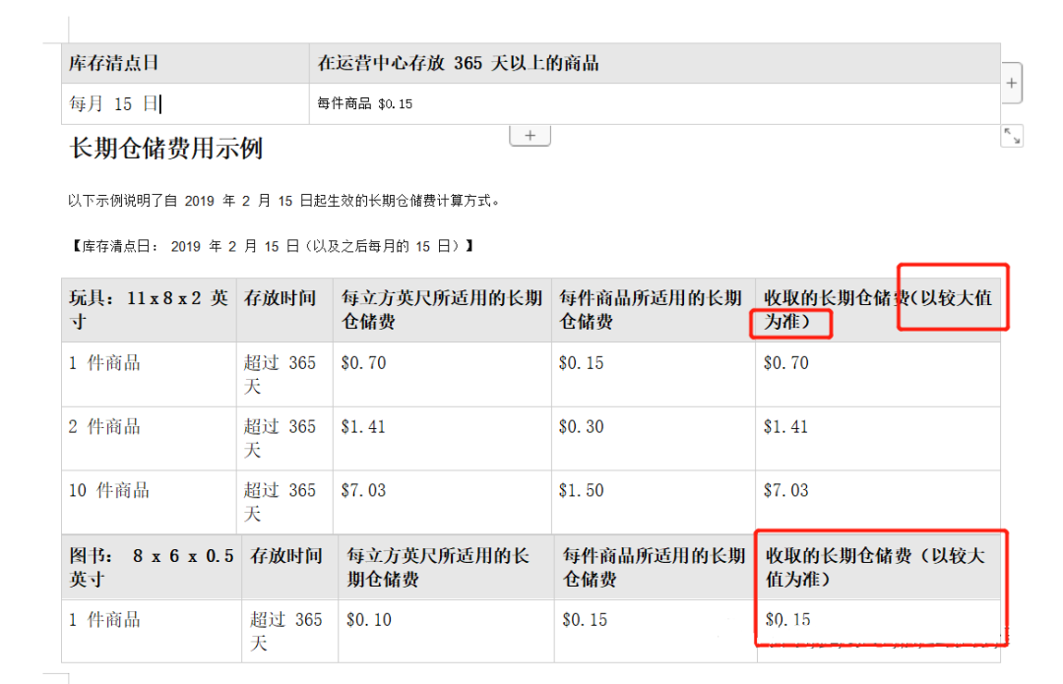
Task: Click the $7.03 cell in the charged-fee column
Action: (878, 502)
